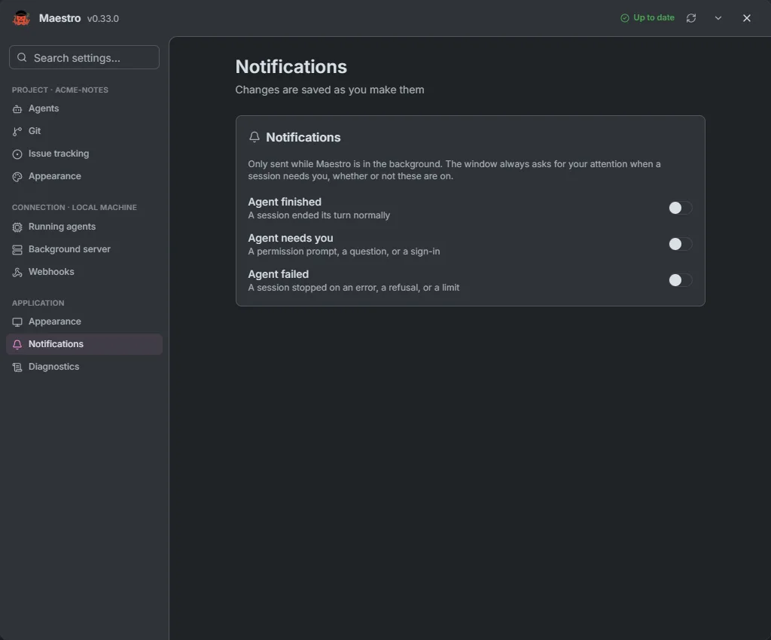
Task: Toggle Agent needs you notifications on
Action: pyautogui.click(x=680, y=244)
